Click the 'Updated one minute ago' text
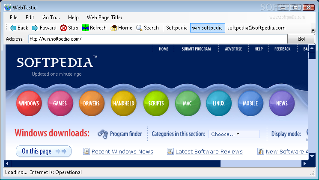The height and width of the screenshot is (180, 319). click(x=57, y=74)
